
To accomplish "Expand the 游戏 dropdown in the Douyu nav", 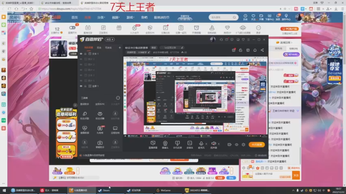I will [130, 17].
